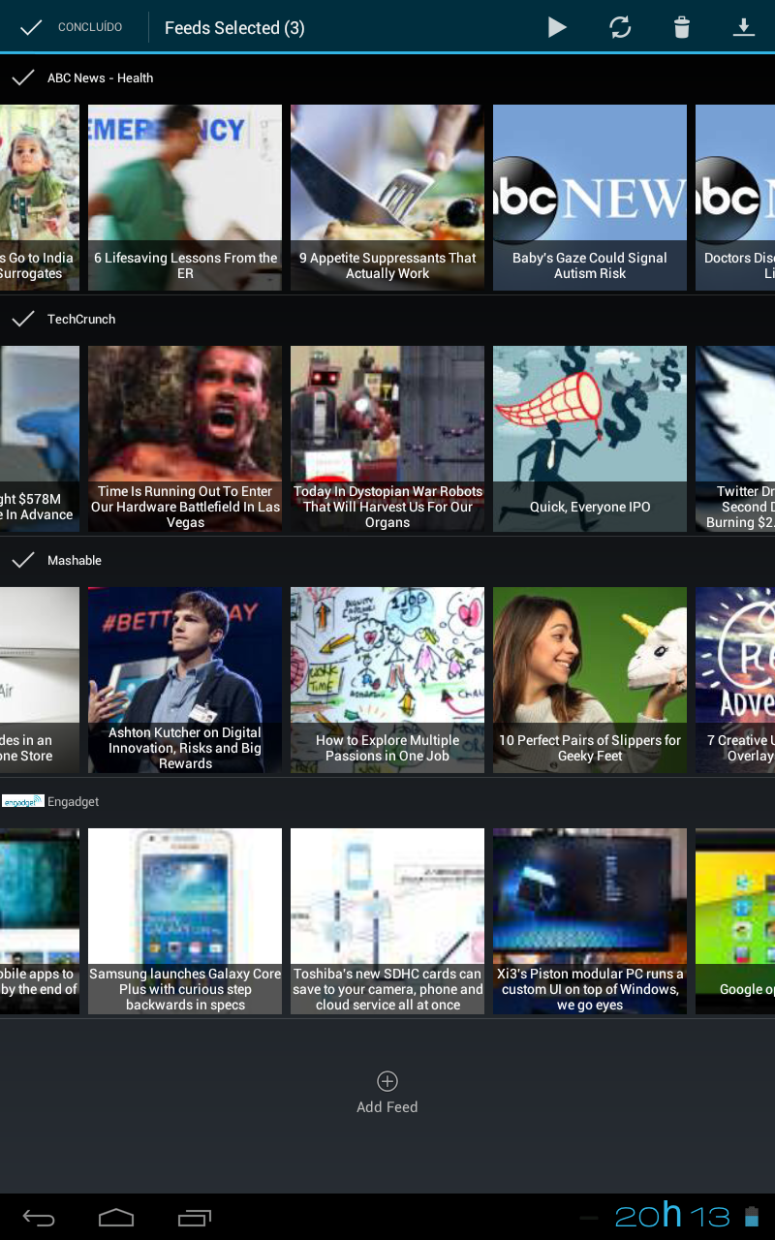Open Xi3's Piston modular PC article

click(x=590, y=921)
